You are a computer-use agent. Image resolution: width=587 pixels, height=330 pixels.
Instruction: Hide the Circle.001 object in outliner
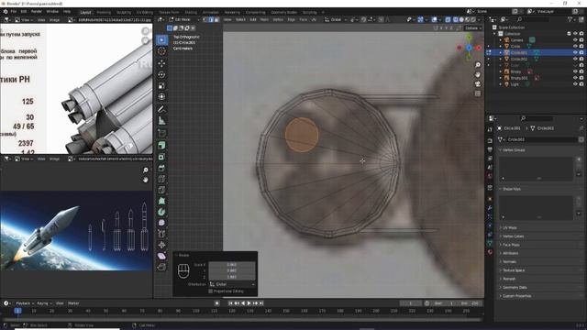click(575, 53)
